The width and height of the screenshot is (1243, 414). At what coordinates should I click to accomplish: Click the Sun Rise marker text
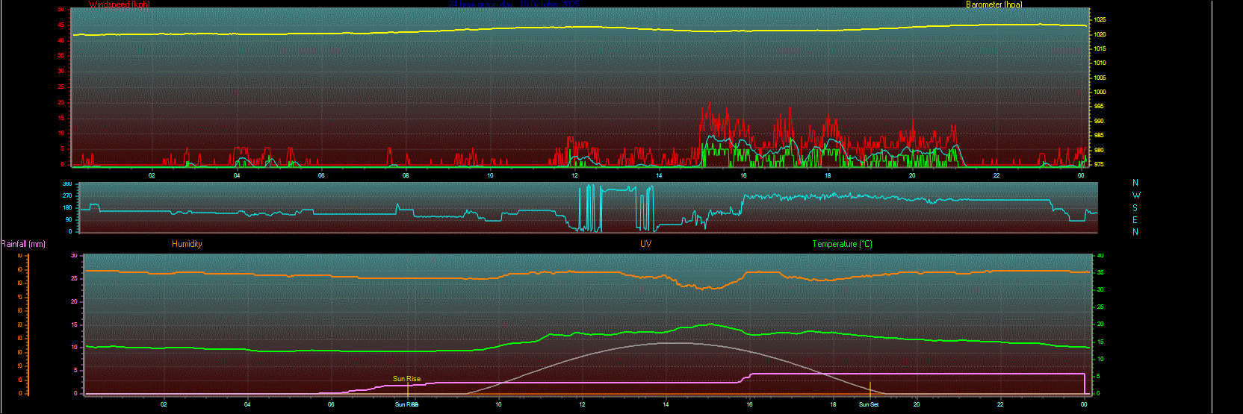(x=406, y=379)
